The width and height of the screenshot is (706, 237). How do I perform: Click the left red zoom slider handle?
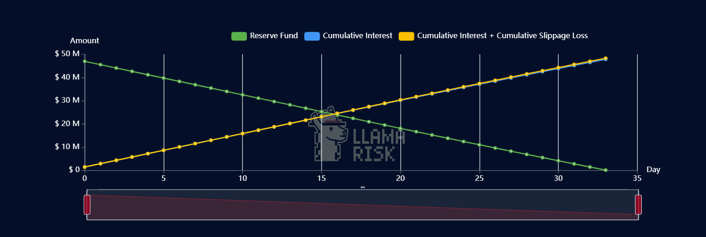87,204
